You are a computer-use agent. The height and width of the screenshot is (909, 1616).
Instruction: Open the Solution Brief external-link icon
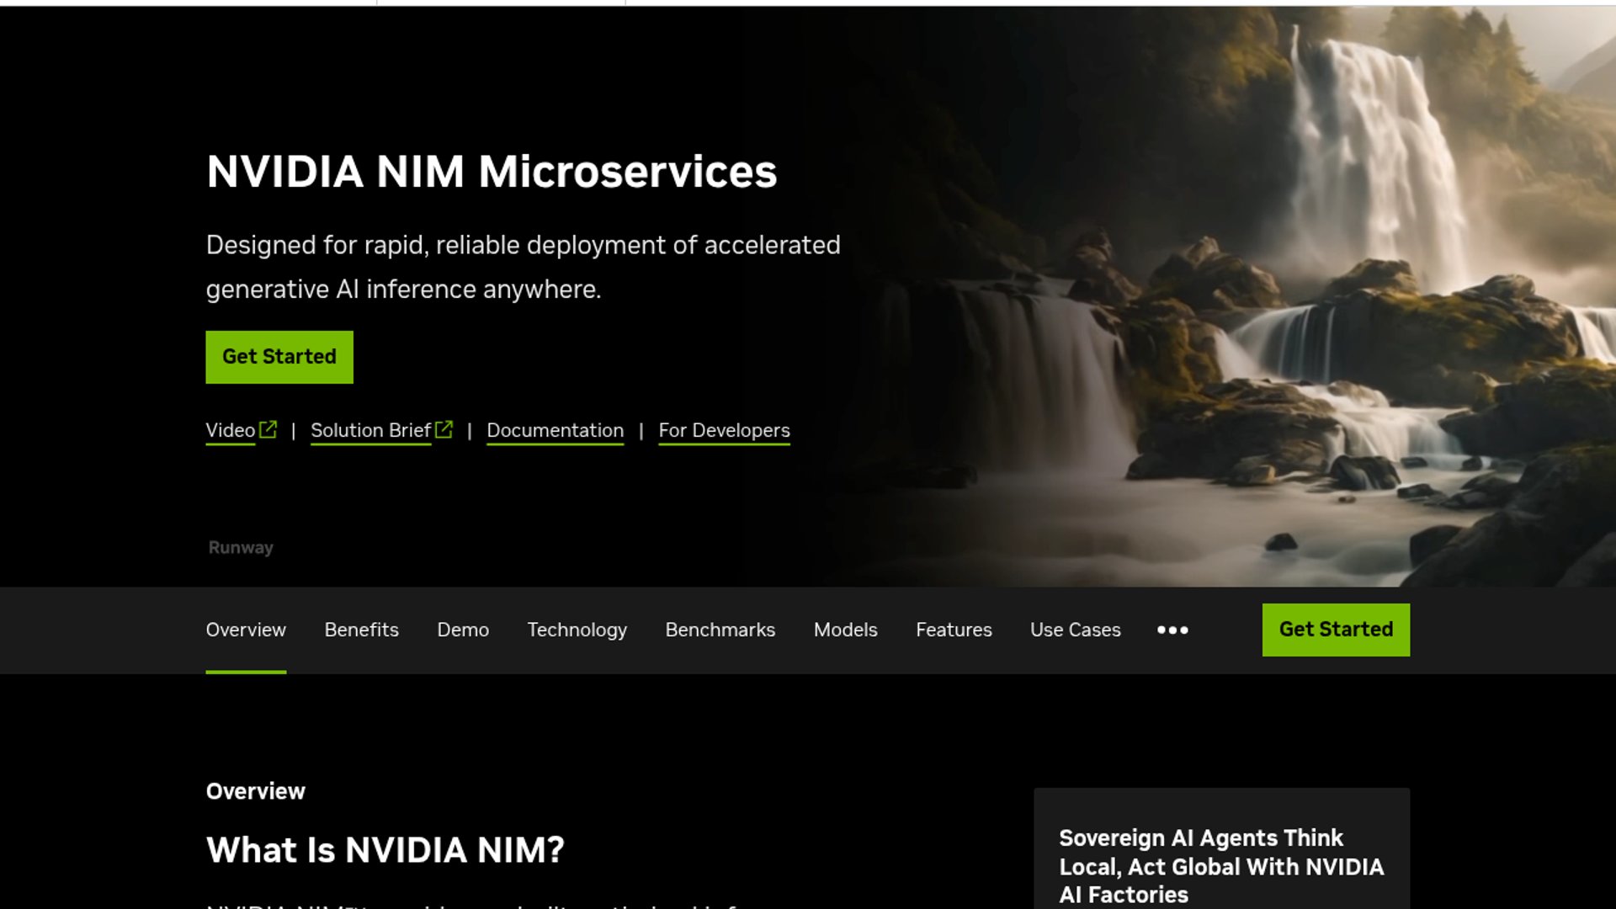coord(444,428)
